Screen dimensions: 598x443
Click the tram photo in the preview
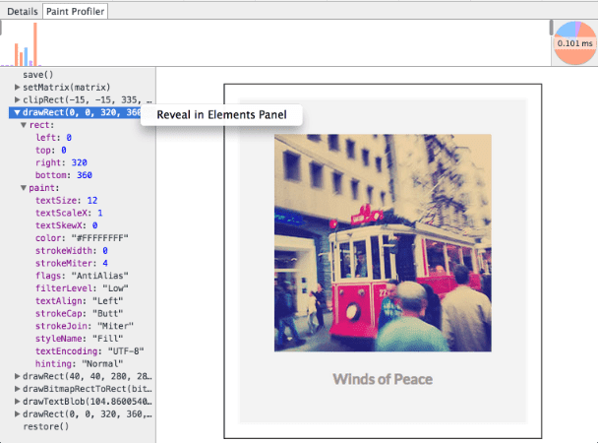coord(382,242)
